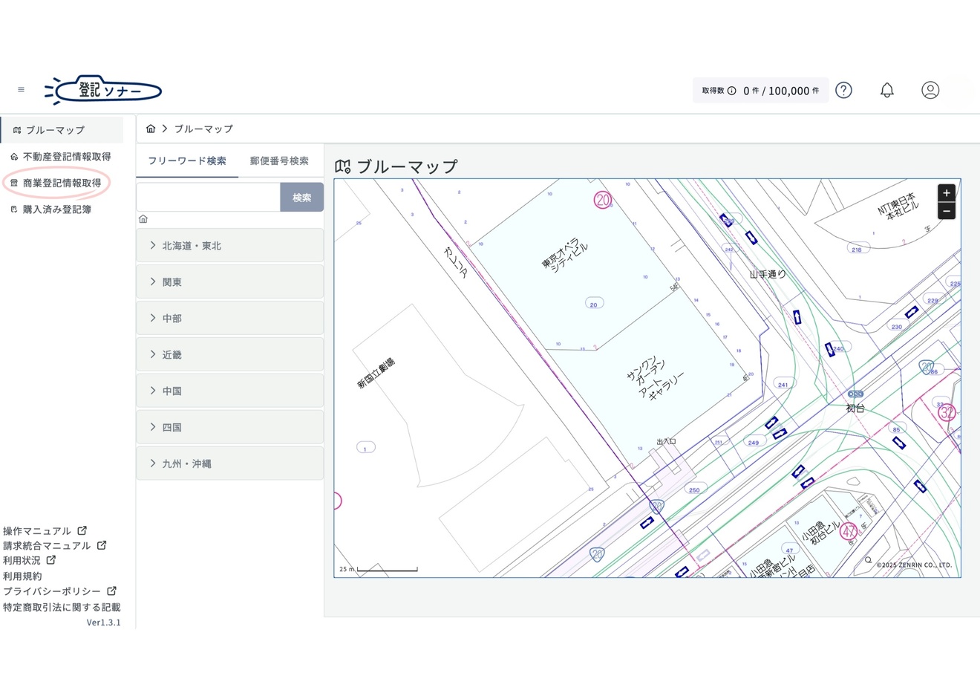Click the 取得数 info icon
This screenshot has height=693, width=980.
732,91
